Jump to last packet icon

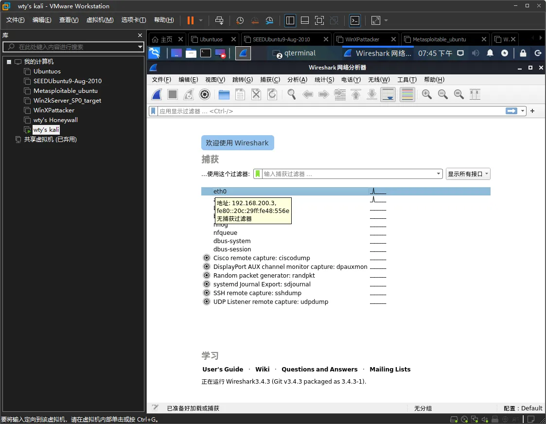click(372, 94)
